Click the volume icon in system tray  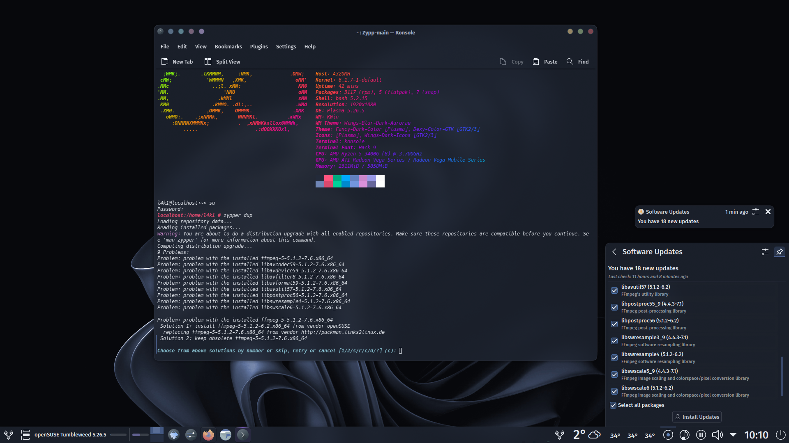pyautogui.click(x=717, y=435)
